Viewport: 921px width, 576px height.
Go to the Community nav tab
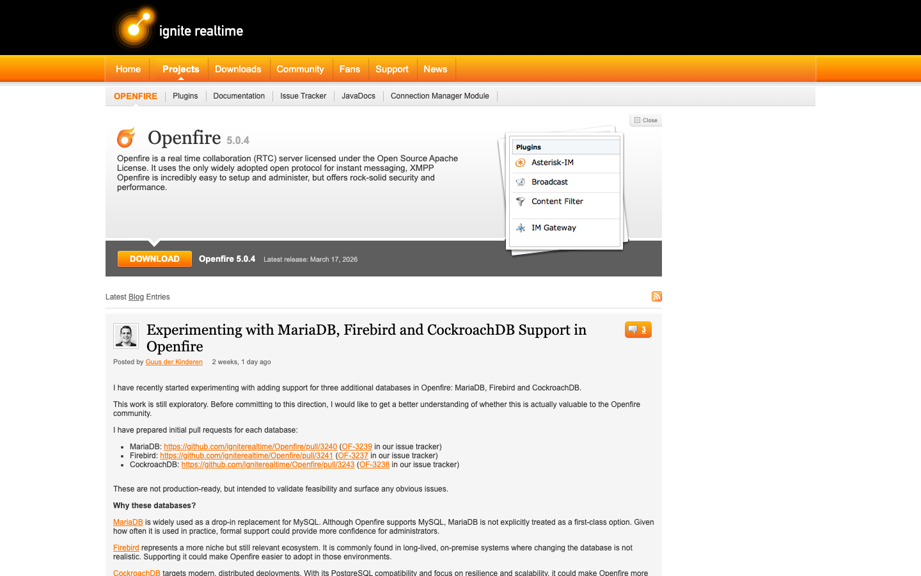tap(300, 69)
